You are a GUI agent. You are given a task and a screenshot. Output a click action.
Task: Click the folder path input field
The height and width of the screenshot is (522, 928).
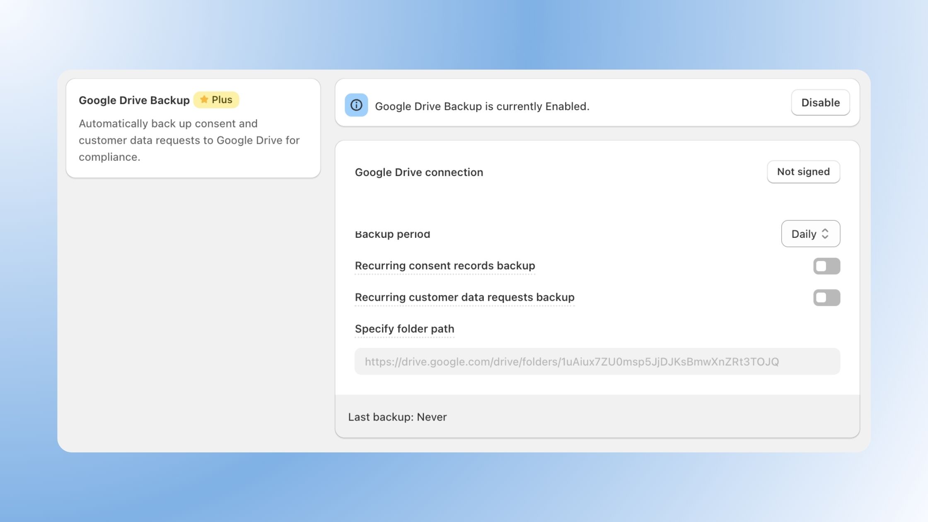597,361
